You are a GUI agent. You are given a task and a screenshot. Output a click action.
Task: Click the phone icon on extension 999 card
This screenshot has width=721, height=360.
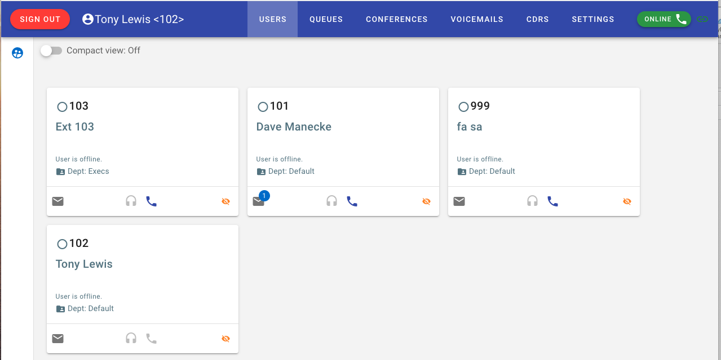553,201
